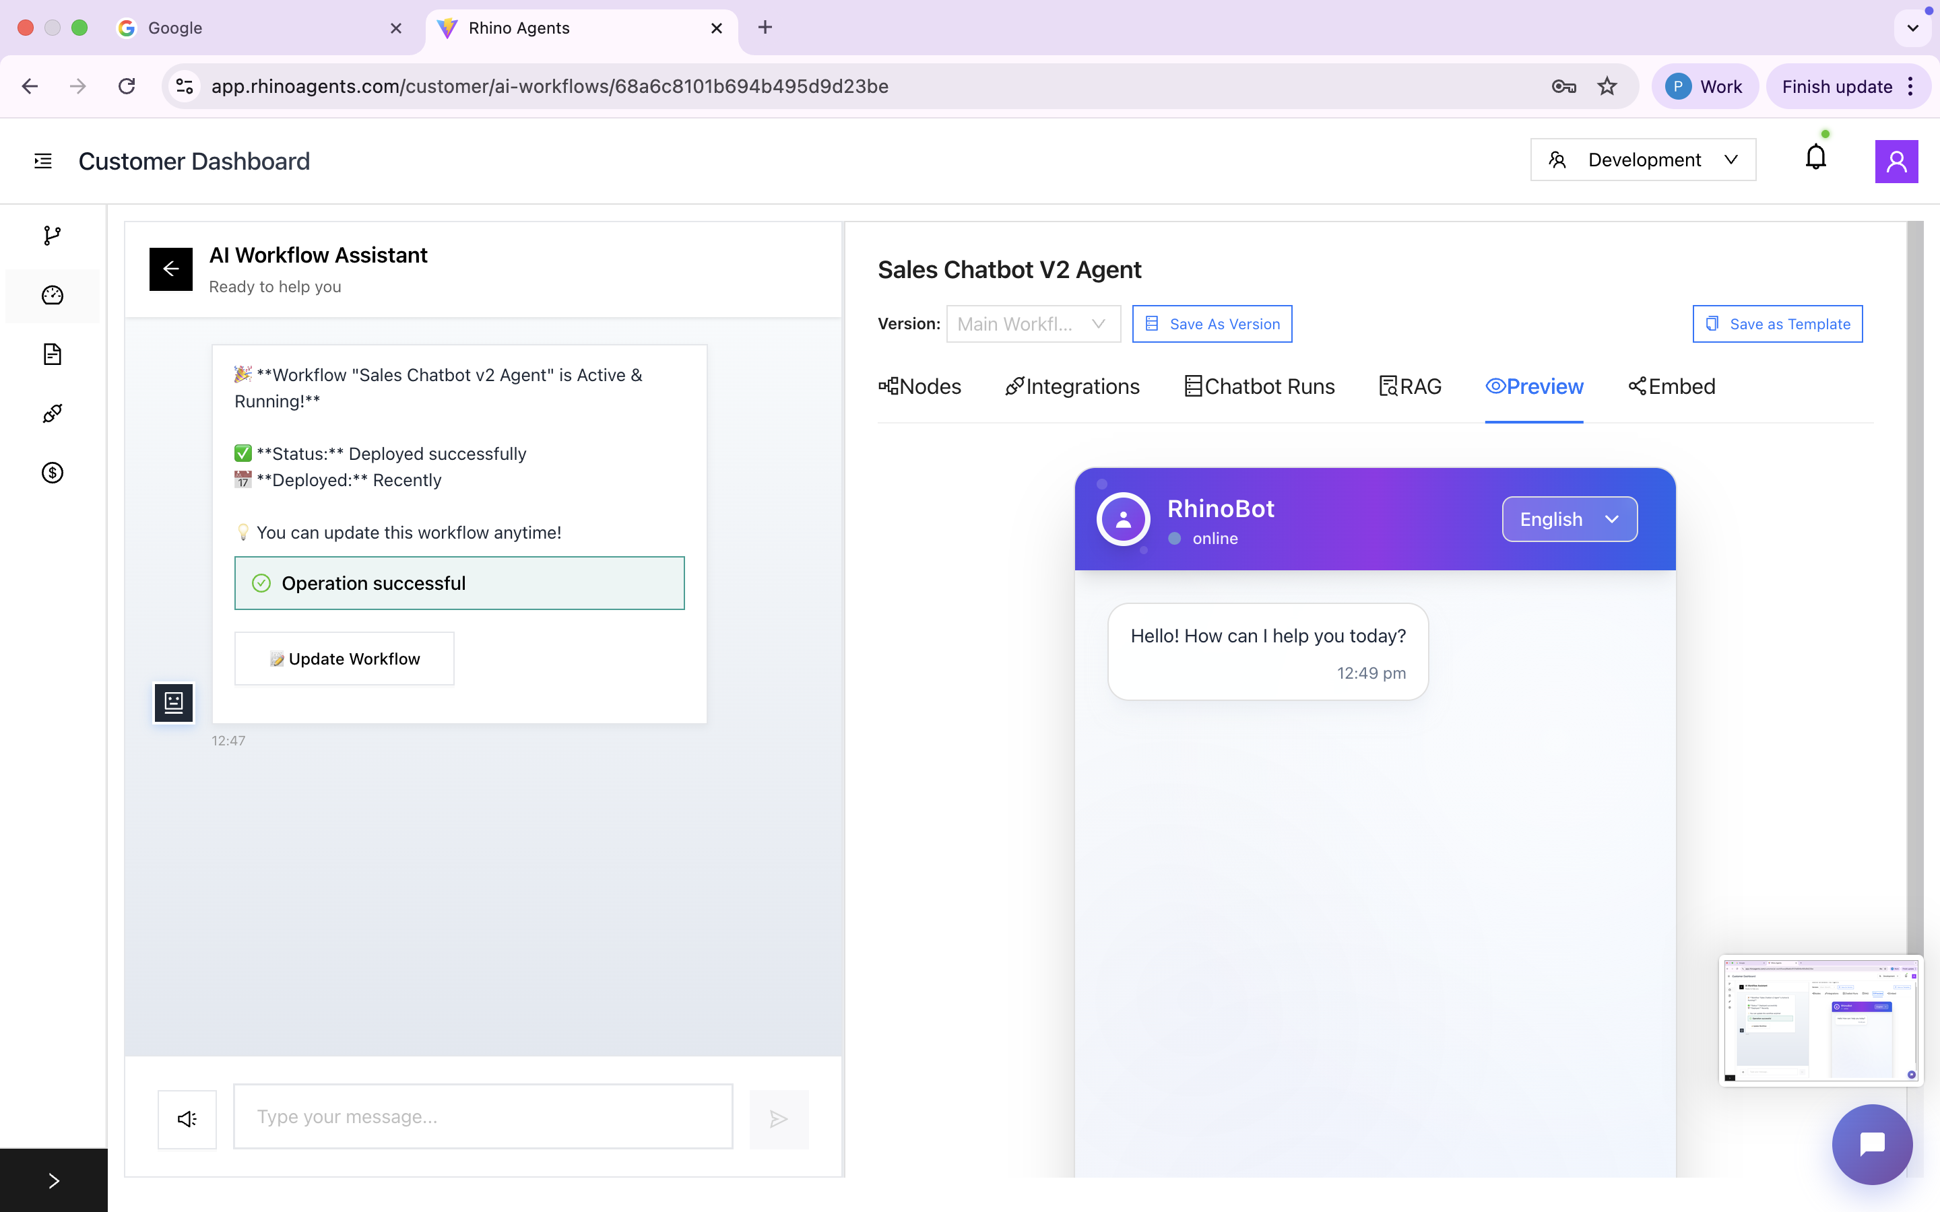Open the tab search dropdown arrow
1940x1212 pixels.
(1913, 28)
